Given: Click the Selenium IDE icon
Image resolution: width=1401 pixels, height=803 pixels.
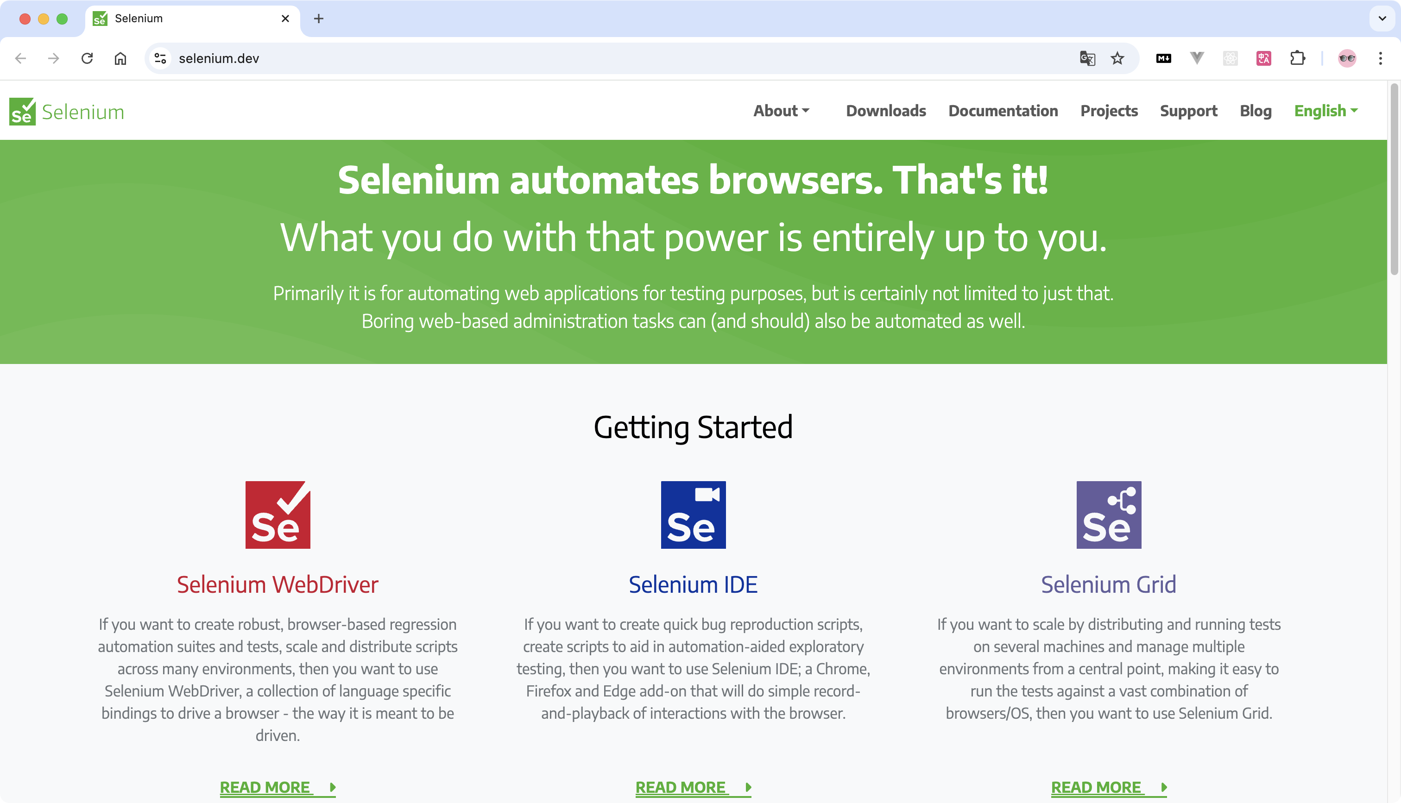Looking at the screenshot, I should click(693, 514).
